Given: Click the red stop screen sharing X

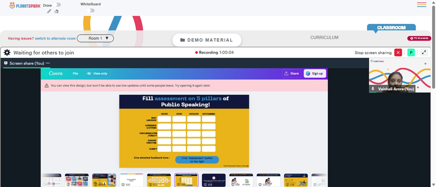Looking at the screenshot, I should coord(398,52).
